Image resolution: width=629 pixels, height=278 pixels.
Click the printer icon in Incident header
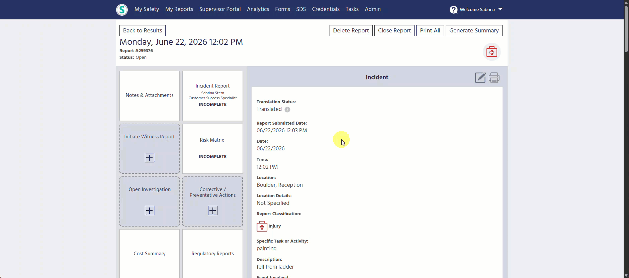[x=494, y=78]
